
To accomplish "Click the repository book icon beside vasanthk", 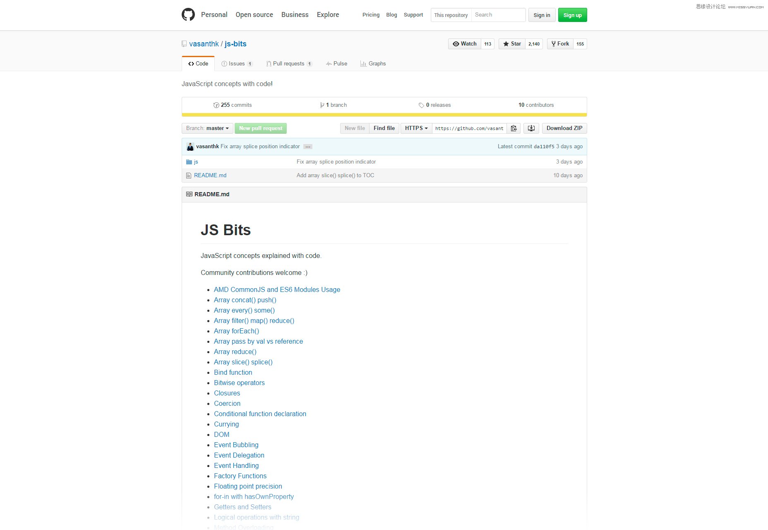I will point(184,44).
